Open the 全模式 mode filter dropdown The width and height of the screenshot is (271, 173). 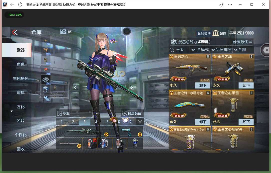[200, 50]
